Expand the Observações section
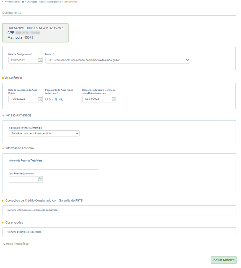 [3, 222]
